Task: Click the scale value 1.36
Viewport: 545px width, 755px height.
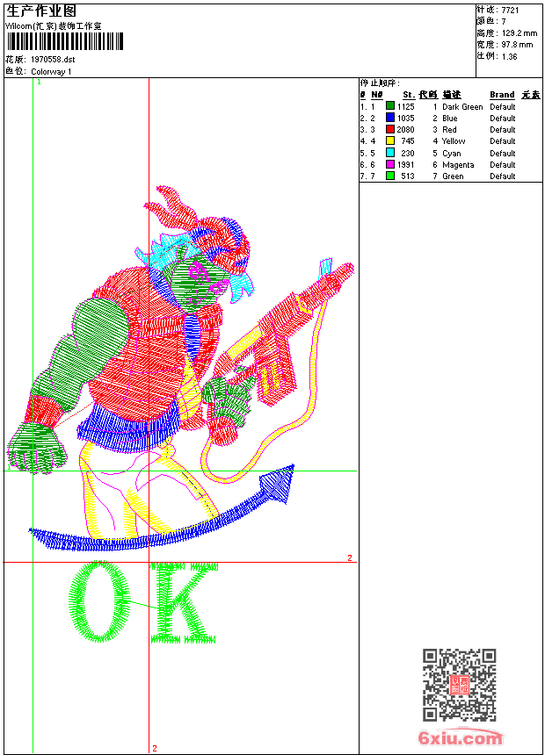Action: [509, 56]
